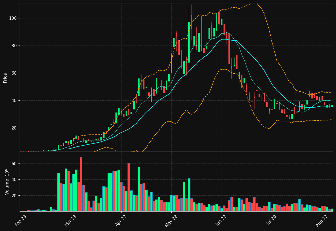Click the 'Apr 22' date label

pos(121,220)
